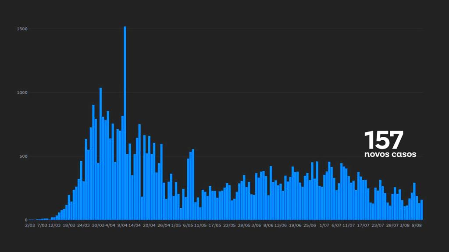
Task: Select the 8/06 date label
Action: 268,225
